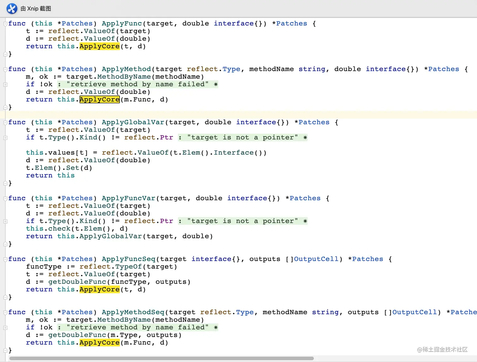
Task: Expand the folded "if !ok" gutter marker in ApplyMethodSeq
Action: click(x=5, y=328)
